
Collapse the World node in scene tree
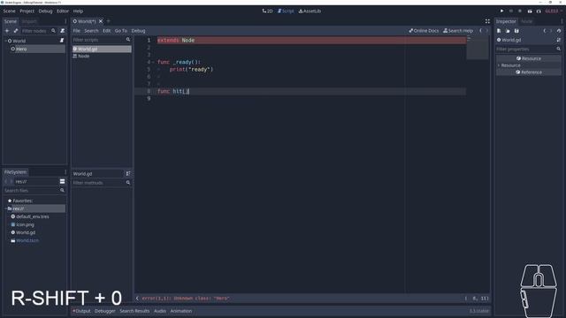5,41
